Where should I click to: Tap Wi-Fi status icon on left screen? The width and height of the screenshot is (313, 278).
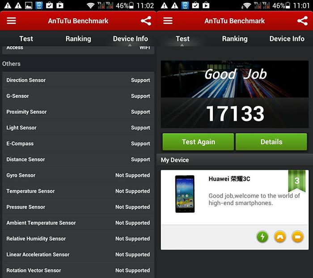pyautogui.click(x=91, y=5)
